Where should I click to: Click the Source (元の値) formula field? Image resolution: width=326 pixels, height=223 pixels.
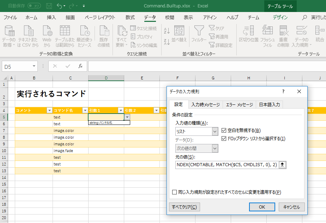point(227,165)
